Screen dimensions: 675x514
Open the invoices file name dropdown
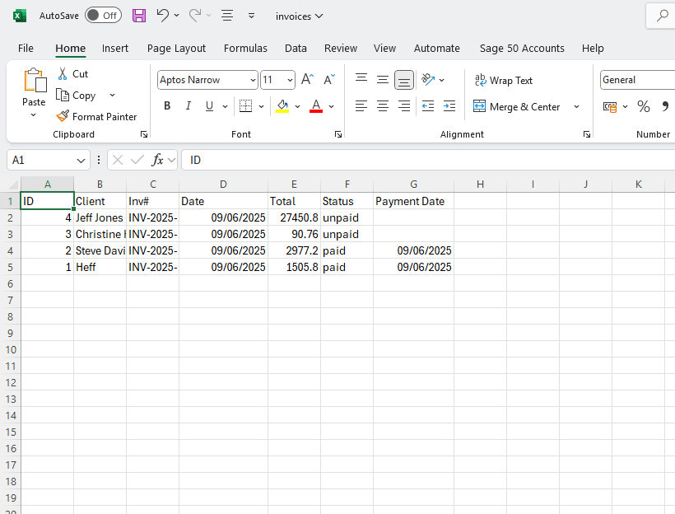click(299, 16)
